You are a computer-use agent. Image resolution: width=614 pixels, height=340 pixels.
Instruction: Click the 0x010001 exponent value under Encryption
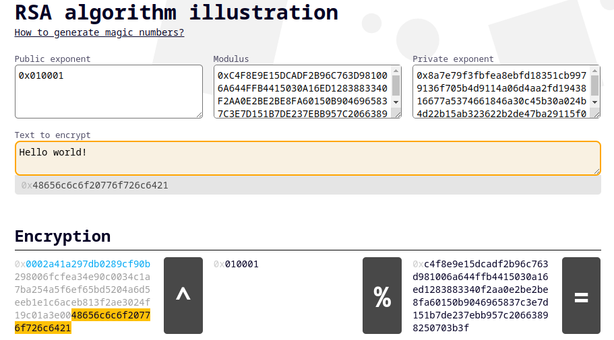(x=236, y=264)
